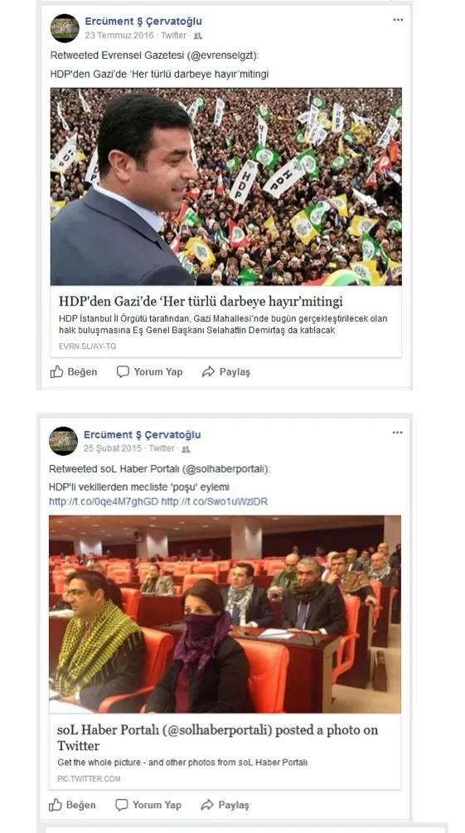Click the friends audience icon on the 2015 post
Viewport: 465px width, 833px height.
tap(186, 449)
